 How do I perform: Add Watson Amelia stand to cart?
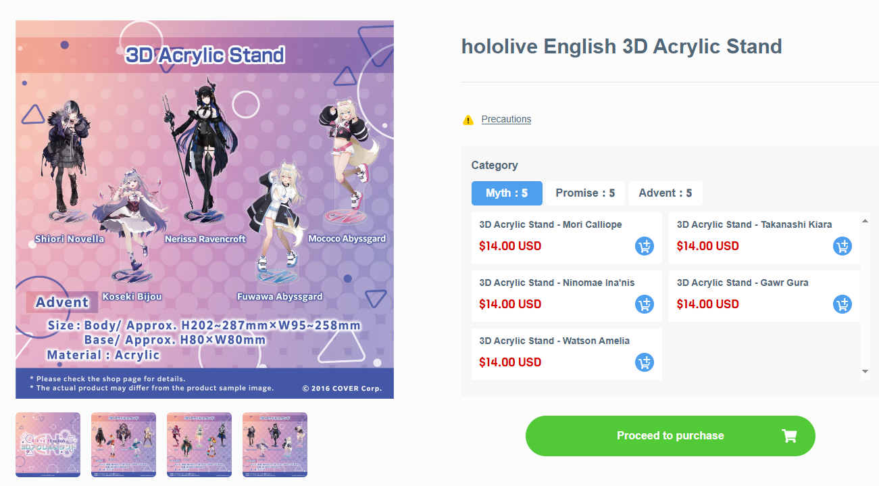(645, 362)
